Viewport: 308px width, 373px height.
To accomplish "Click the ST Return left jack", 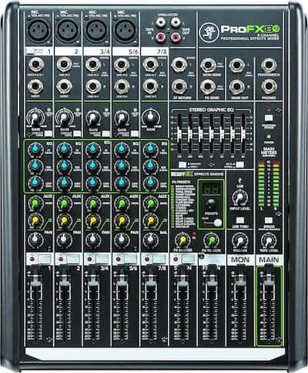I will pyautogui.click(x=179, y=65).
